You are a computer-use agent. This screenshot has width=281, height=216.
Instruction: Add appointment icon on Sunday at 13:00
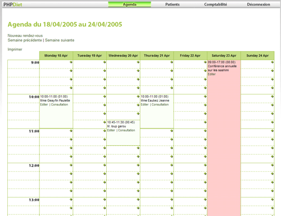click(x=272, y=200)
